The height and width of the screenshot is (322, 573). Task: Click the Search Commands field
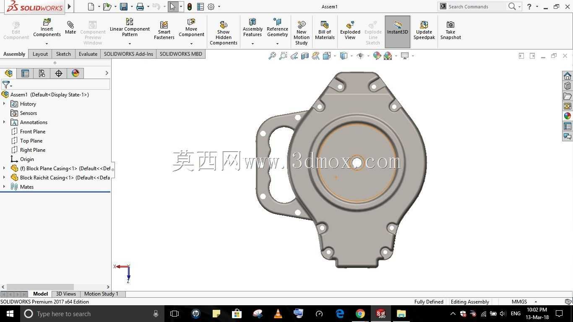[x=477, y=7]
